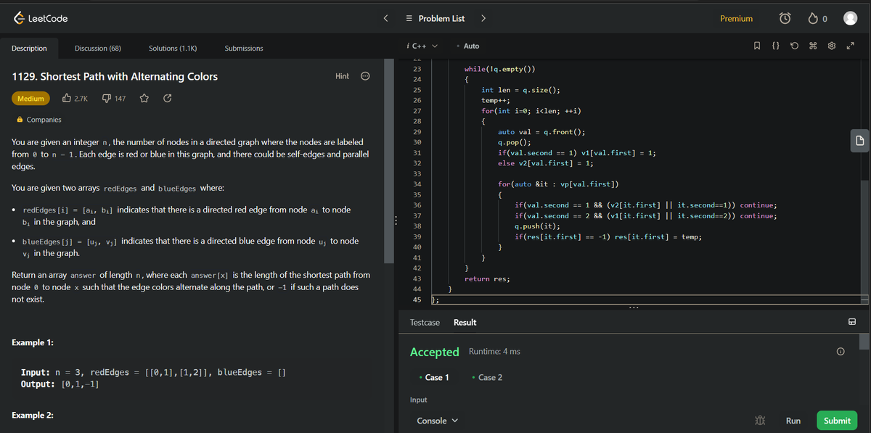Expand the editor to fullscreen
The image size is (871, 433).
[x=851, y=45]
